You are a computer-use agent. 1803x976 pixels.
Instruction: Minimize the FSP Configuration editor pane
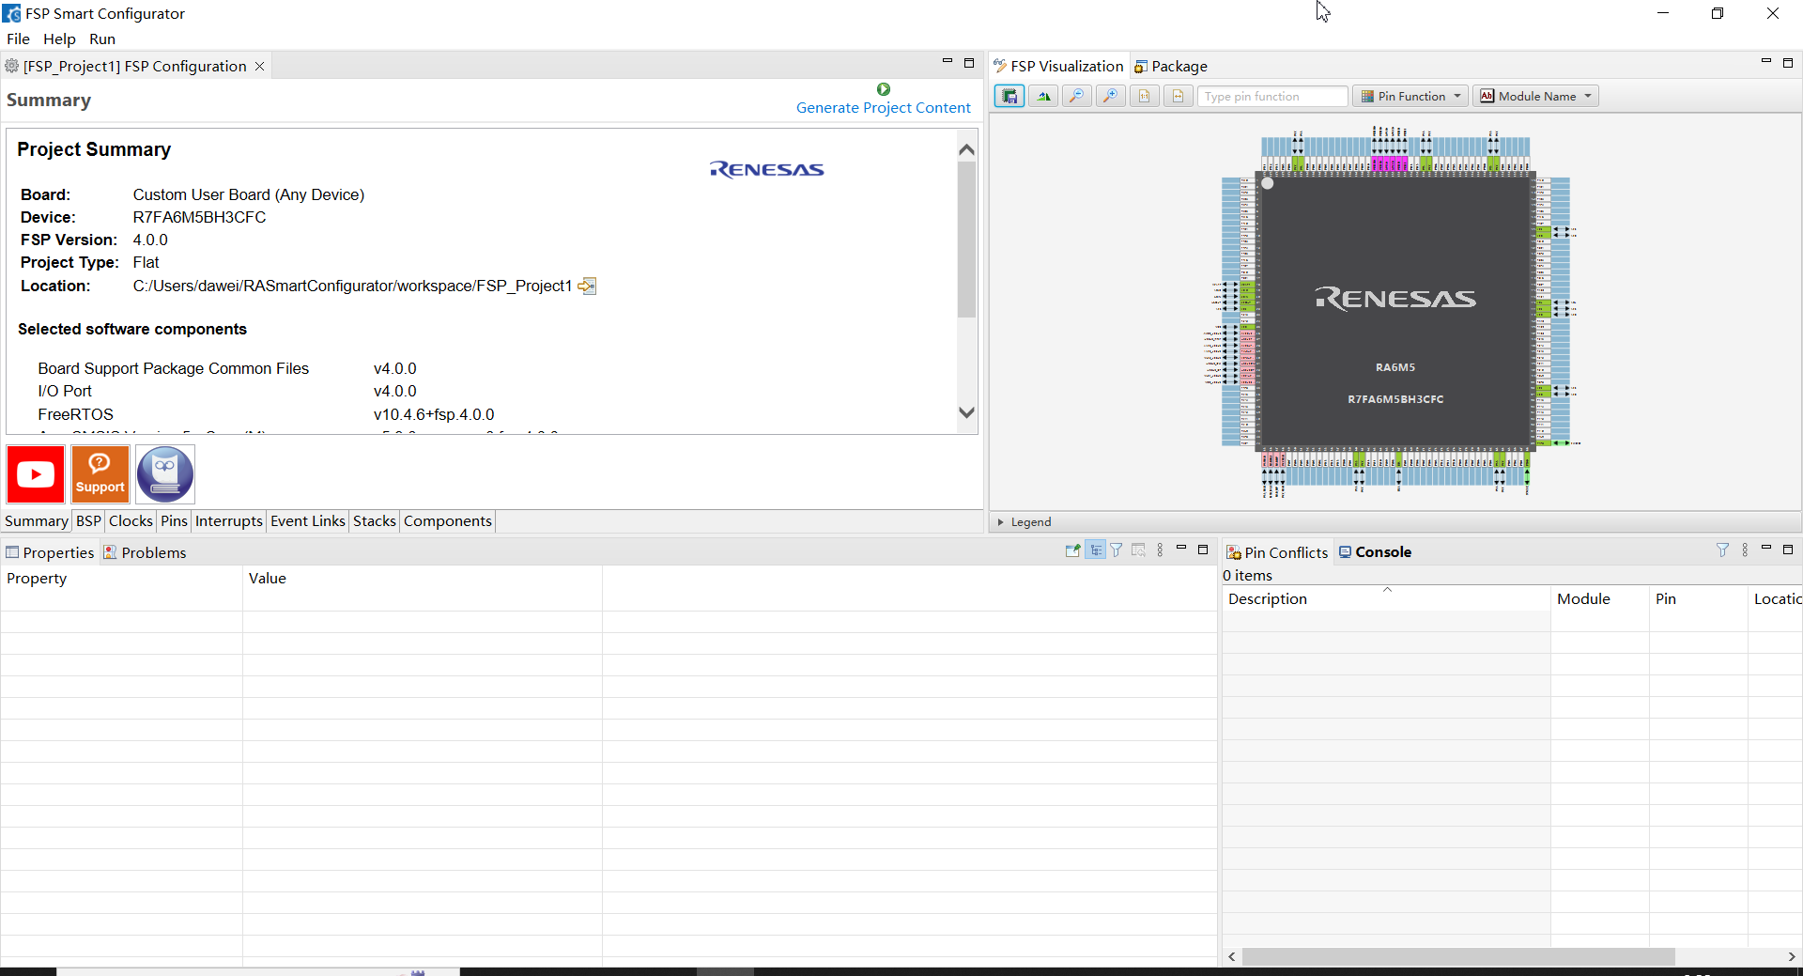point(948,61)
